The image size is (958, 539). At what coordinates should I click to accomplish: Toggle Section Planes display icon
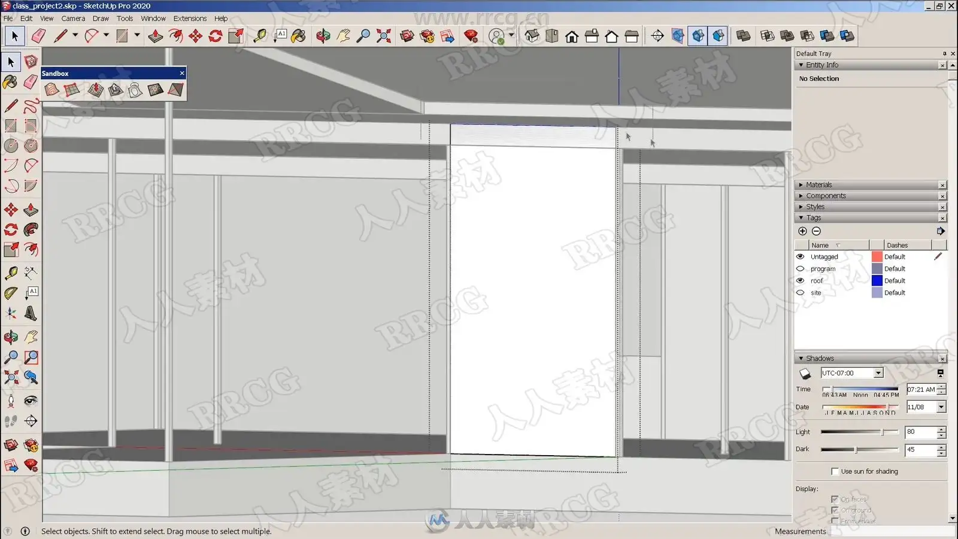click(678, 36)
